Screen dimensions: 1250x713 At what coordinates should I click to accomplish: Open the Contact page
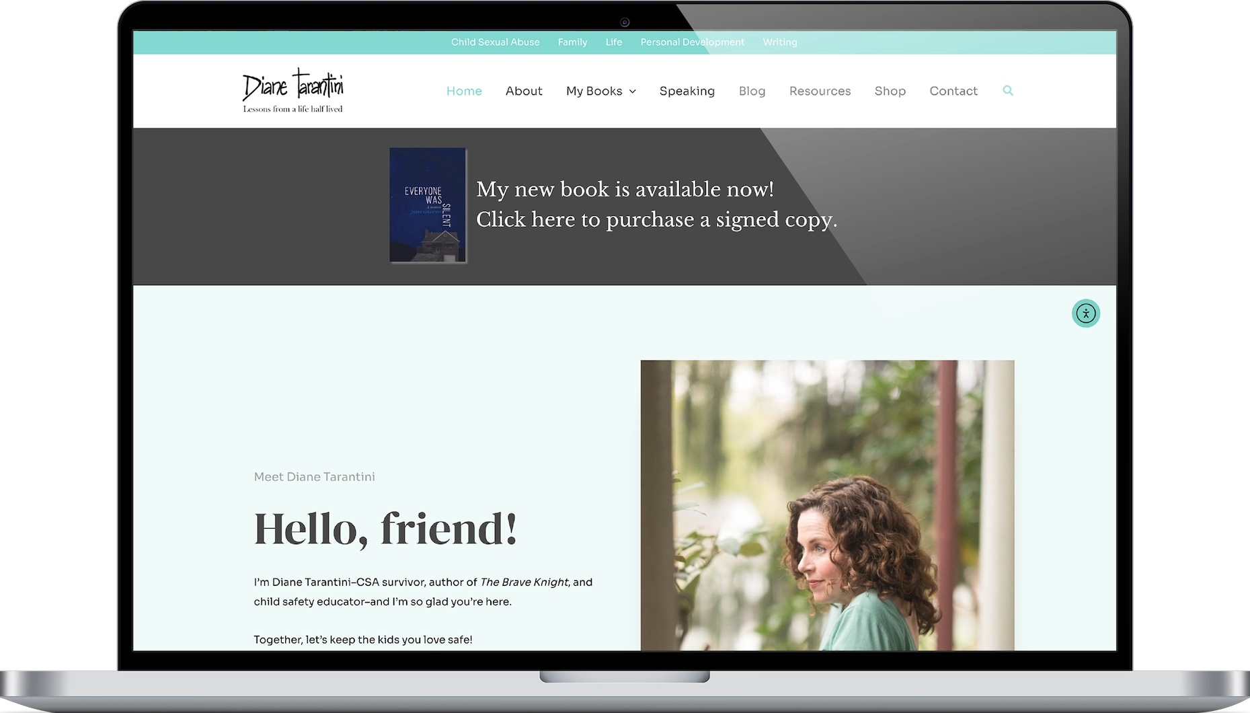(953, 91)
